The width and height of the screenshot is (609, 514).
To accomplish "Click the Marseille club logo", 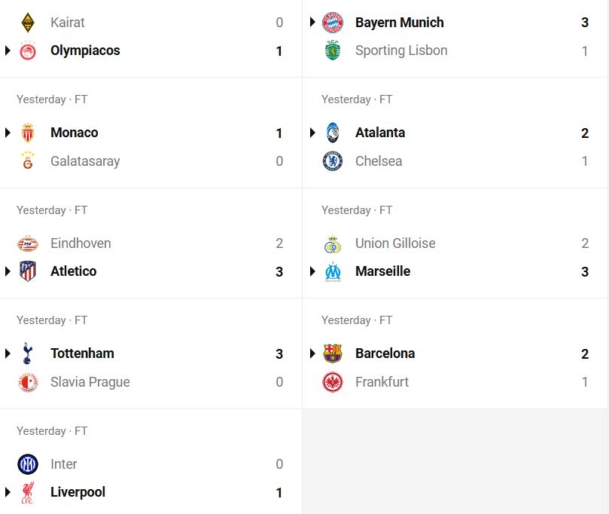I will pyautogui.click(x=333, y=271).
